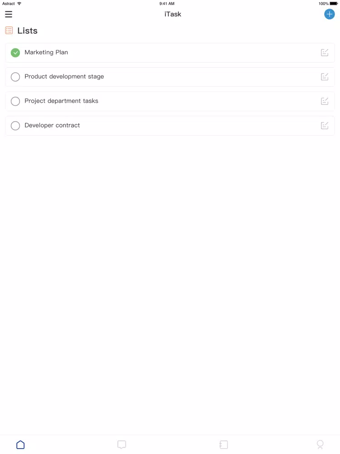Viewport: 340px width, 454px height.
Task: Edit the Marketing Plan list
Action: [x=325, y=52]
